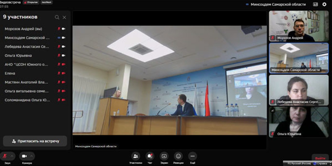Click Пригласить на встречу button
Viewport: 332px width, 166px height.
(35, 141)
